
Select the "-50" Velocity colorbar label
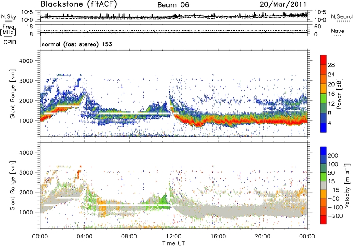334,198
